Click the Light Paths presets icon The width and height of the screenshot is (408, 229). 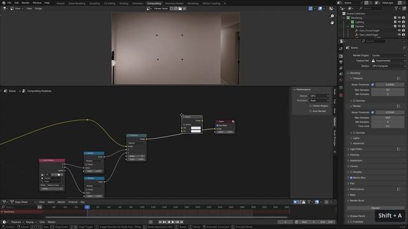pyautogui.click(x=398, y=149)
